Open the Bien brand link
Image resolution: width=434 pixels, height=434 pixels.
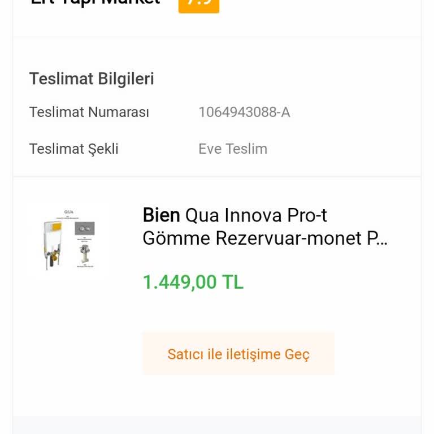tap(161, 215)
